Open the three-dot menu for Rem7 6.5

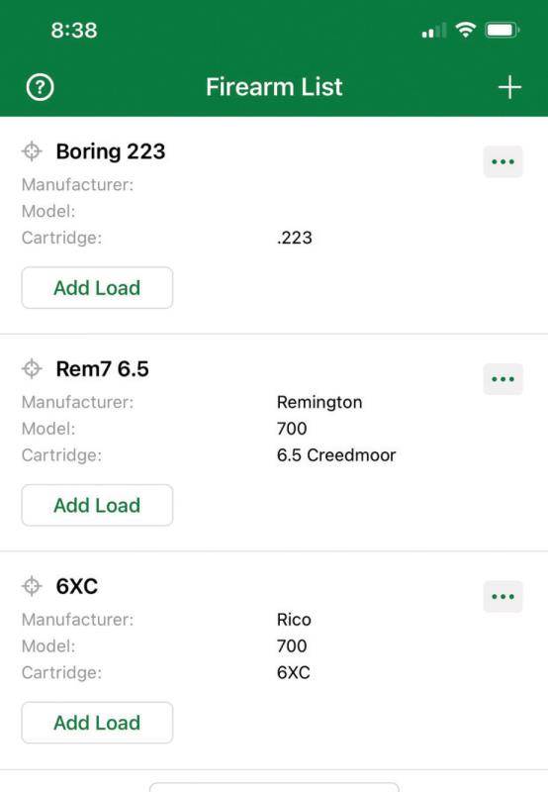[503, 379]
